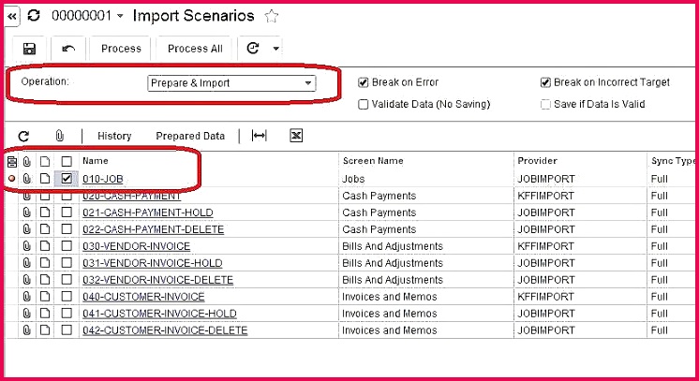Open the Operation dropdown
This screenshot has width=699, height=381.
click(307, 83)
